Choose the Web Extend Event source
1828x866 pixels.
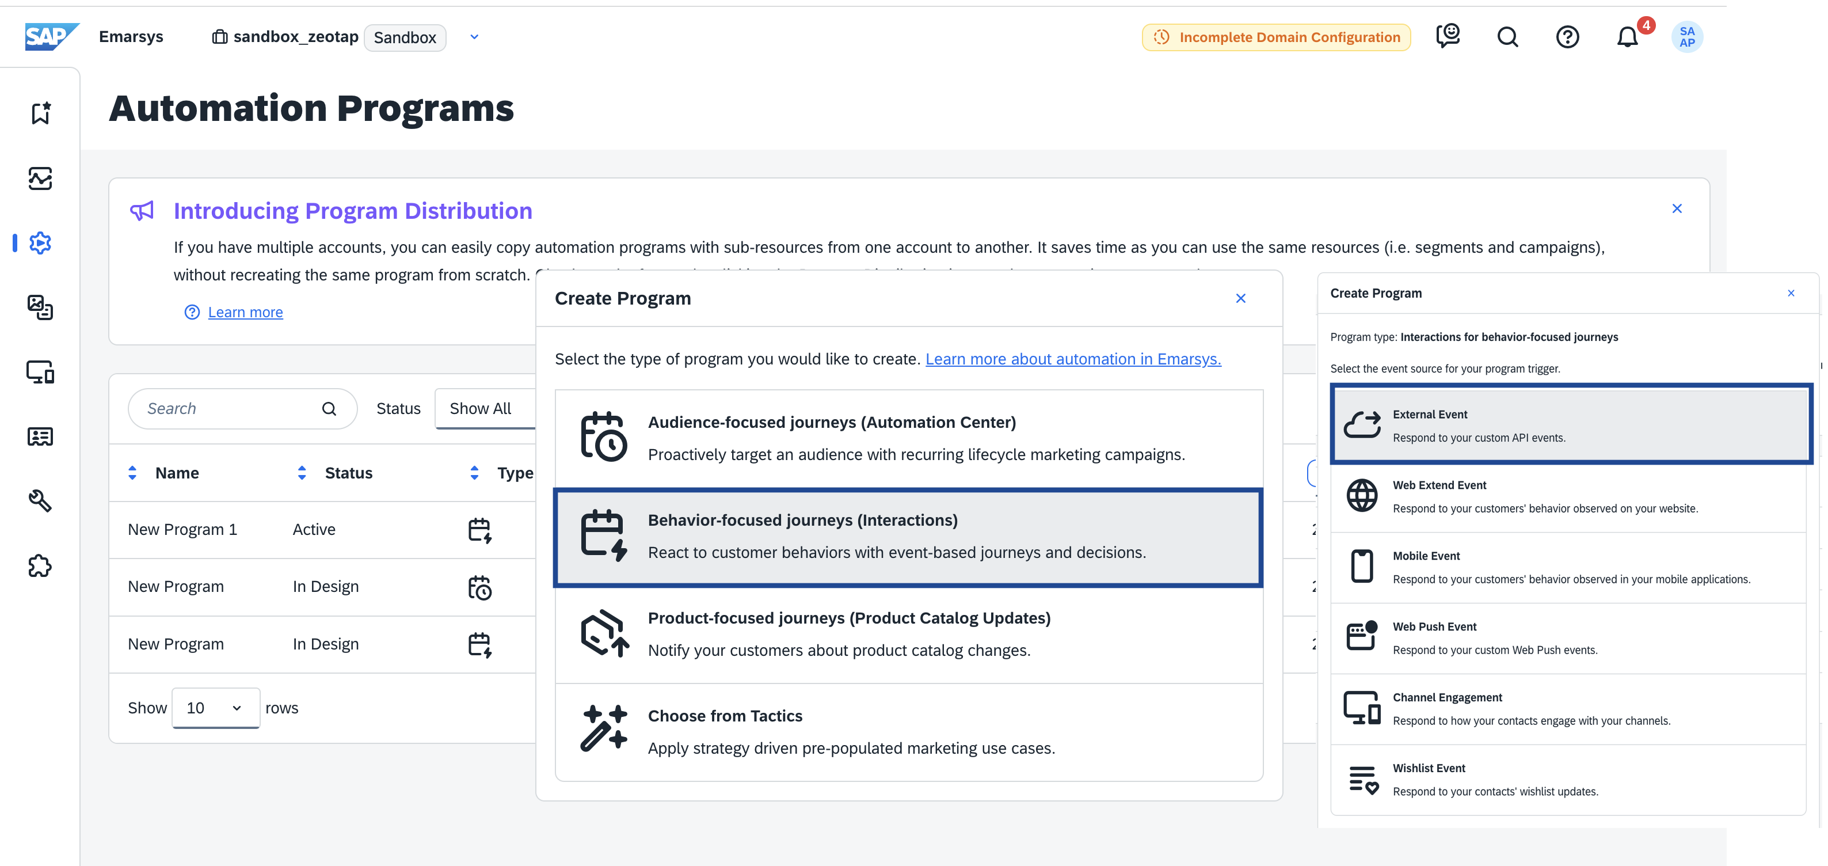tap(1568, 496)
